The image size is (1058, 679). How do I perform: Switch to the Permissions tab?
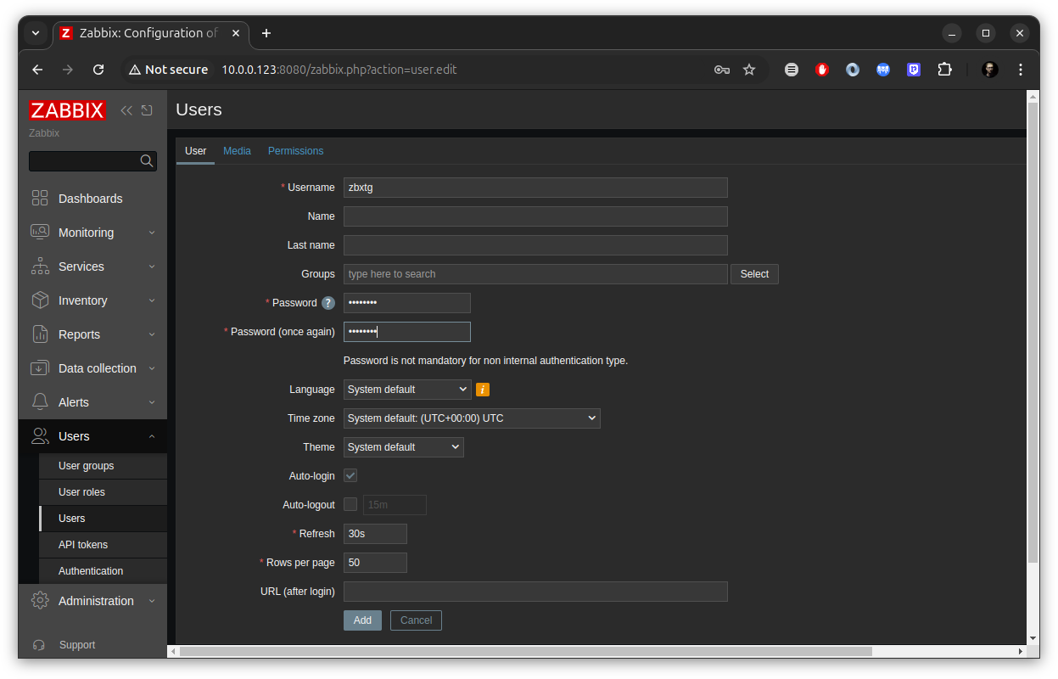point(295,150)
